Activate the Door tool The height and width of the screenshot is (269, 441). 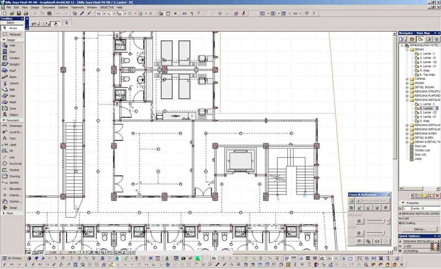(x=12, y=51)
